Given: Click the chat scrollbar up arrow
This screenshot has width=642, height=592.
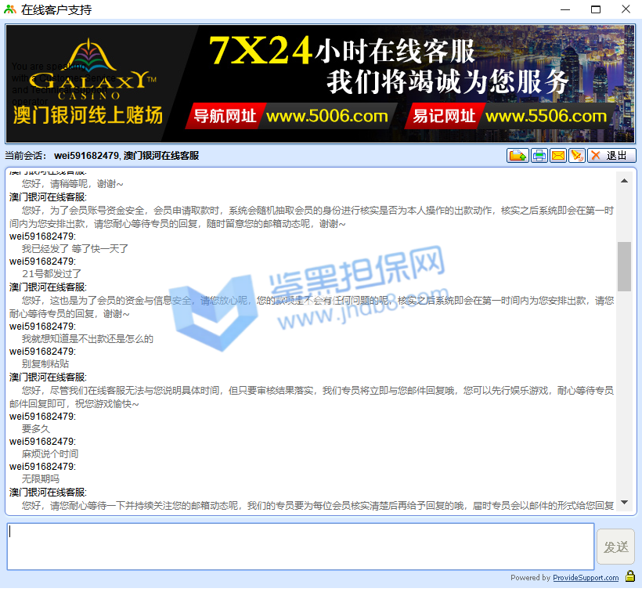Looking at the screenshot, I should tap(624, 181).
